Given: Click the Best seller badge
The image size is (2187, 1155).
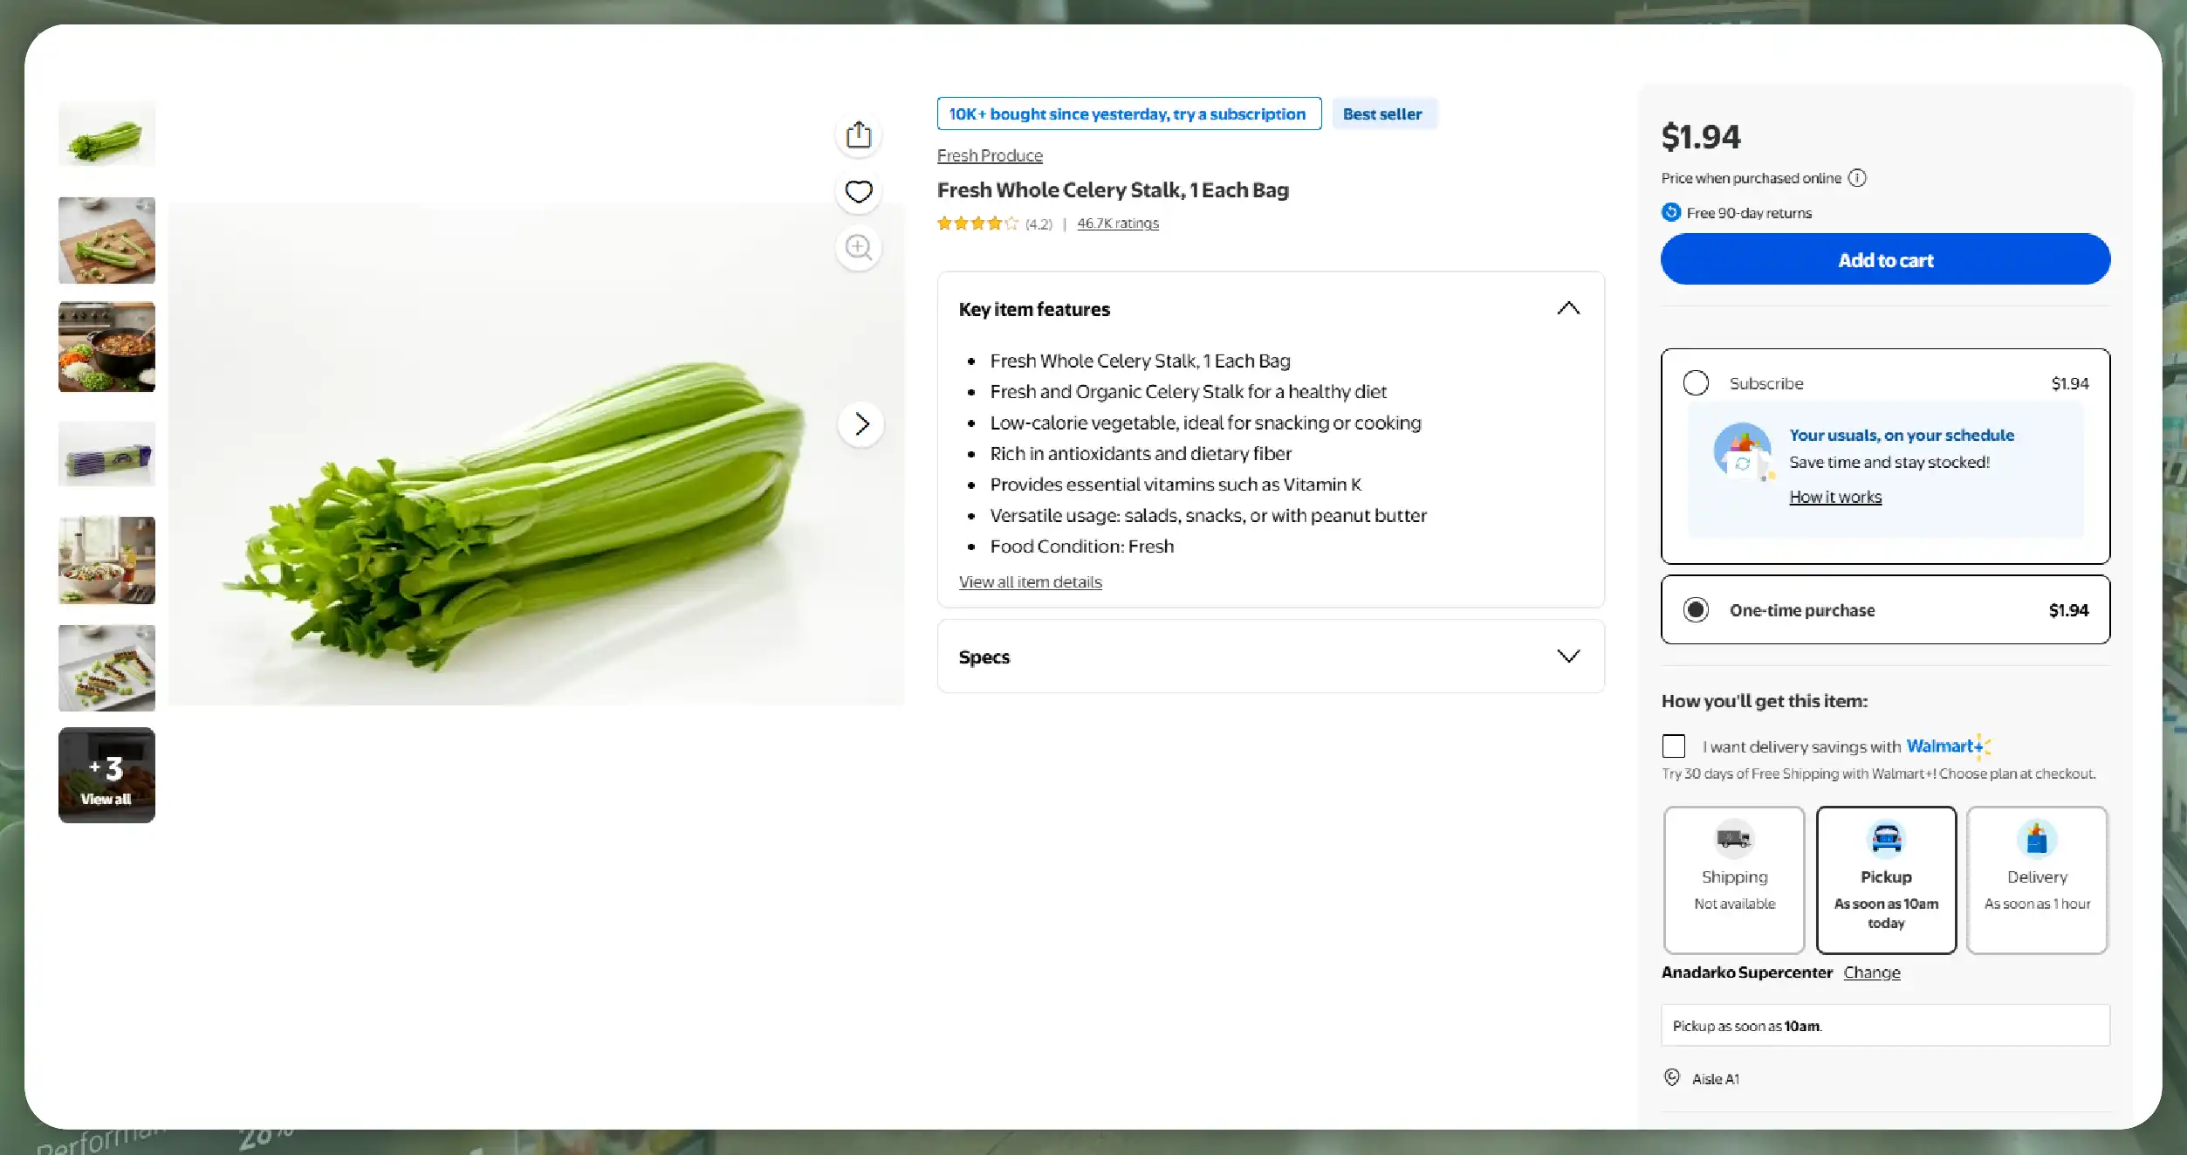Looking at the screenshot, I should [1383, 114].
